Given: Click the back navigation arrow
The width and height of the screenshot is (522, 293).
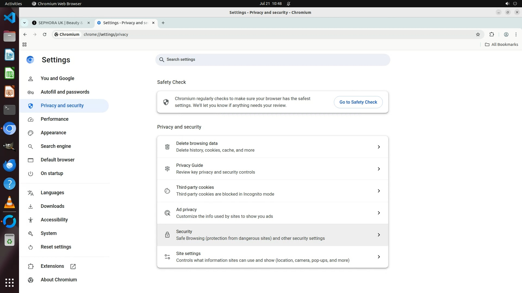Looking at the screenshot, I should (x=25, y=34).
